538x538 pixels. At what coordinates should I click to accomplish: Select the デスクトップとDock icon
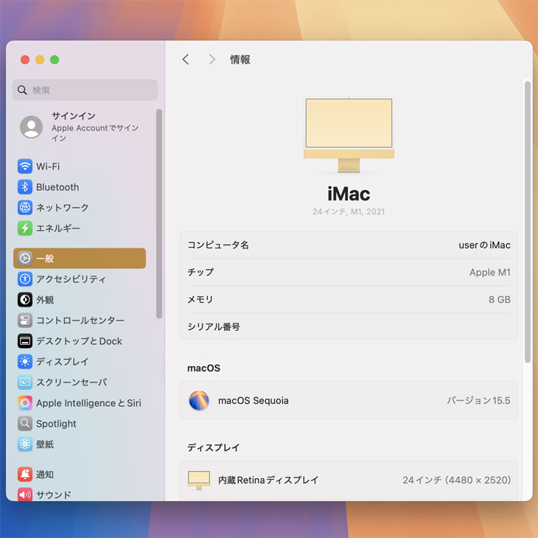coord(25,340)
